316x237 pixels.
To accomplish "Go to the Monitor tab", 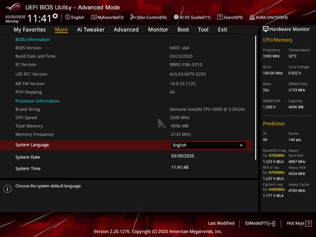I will (158, 30).
